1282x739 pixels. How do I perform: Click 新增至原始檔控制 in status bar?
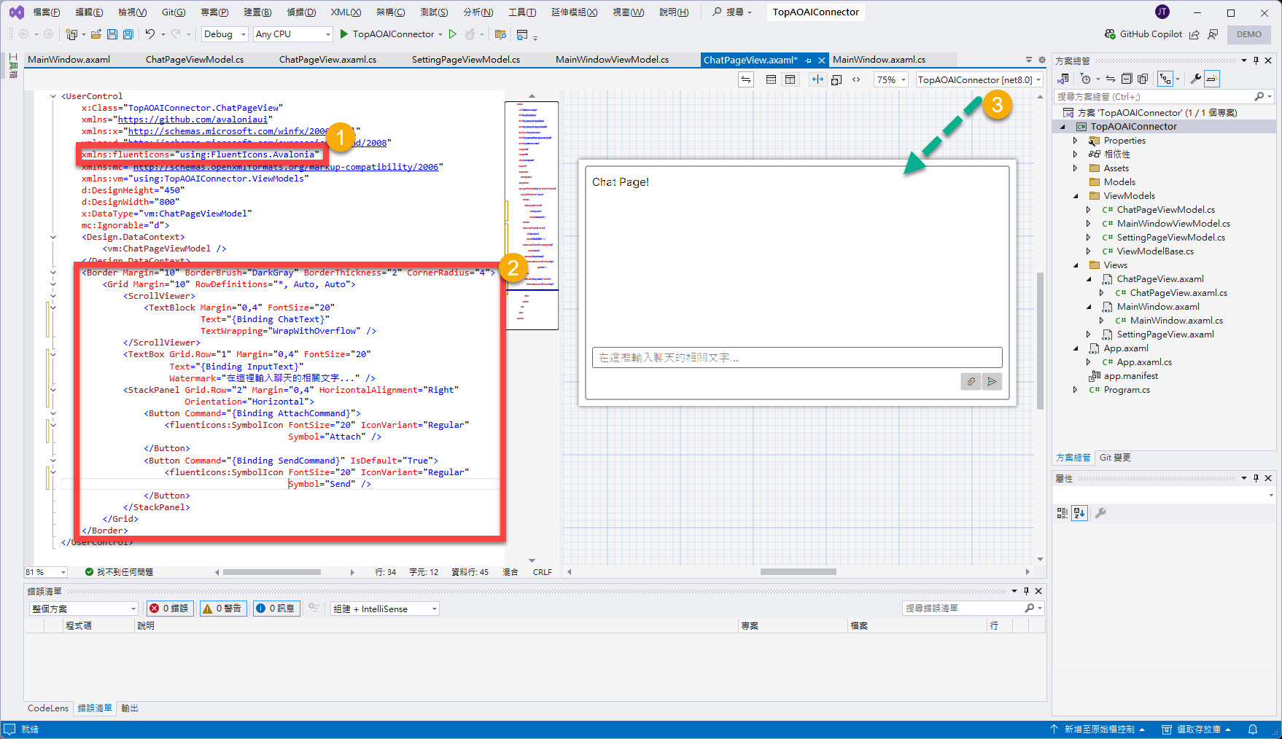click(x=1098, y=730)
